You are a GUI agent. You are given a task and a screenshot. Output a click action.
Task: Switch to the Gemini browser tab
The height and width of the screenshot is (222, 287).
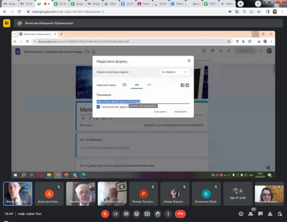(227, 4)
